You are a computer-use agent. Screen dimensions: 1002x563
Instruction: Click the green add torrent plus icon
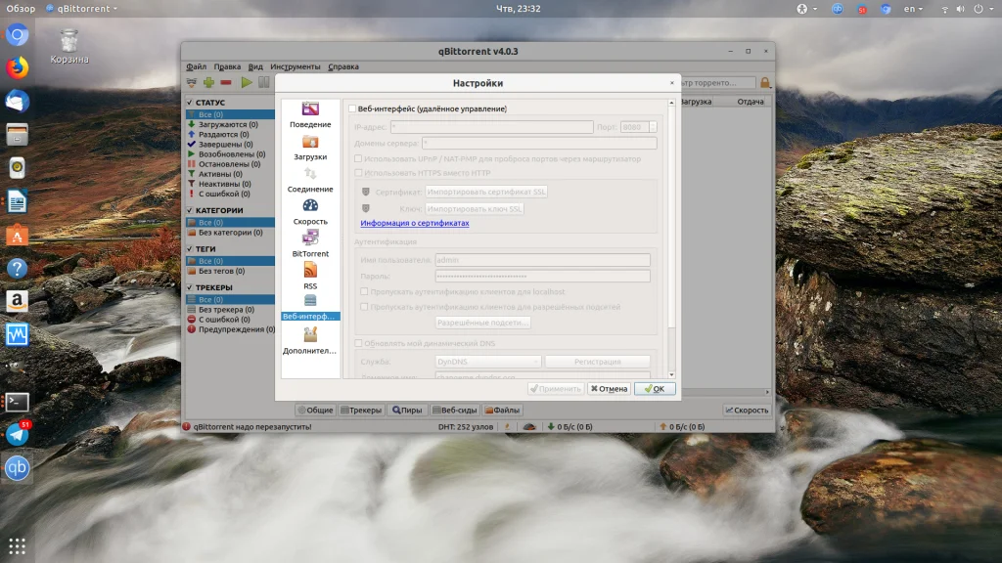click(x=209, y=82)
